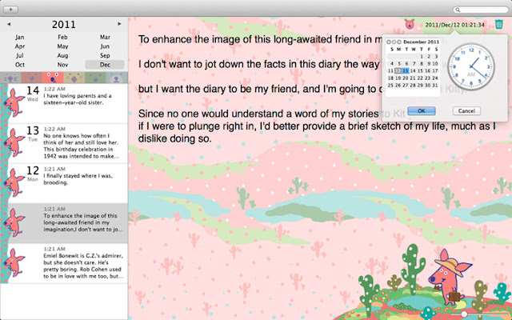
Task: Pick day 25 in the calendar popup
Action: click(390, 86)
